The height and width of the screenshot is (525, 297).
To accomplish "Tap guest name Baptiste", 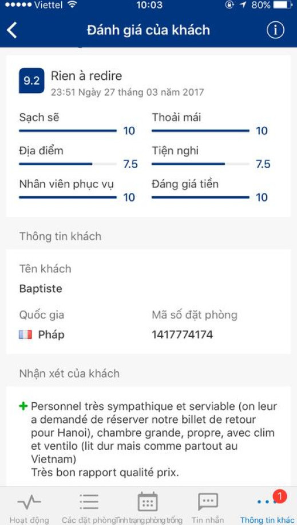I will point(41,289).
